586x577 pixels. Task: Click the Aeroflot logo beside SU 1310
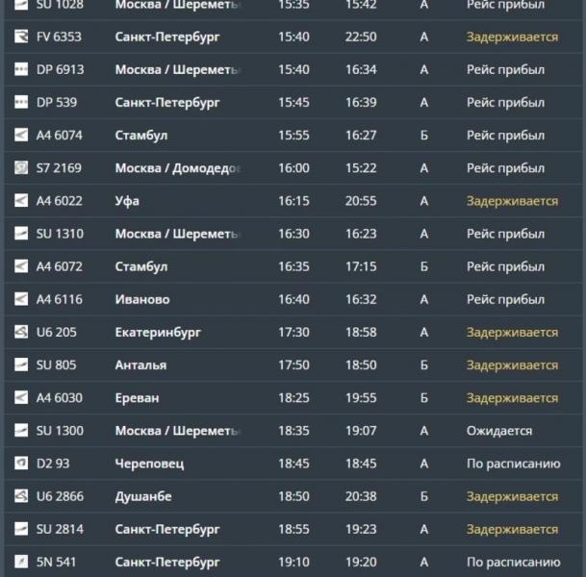pos(21,234)
